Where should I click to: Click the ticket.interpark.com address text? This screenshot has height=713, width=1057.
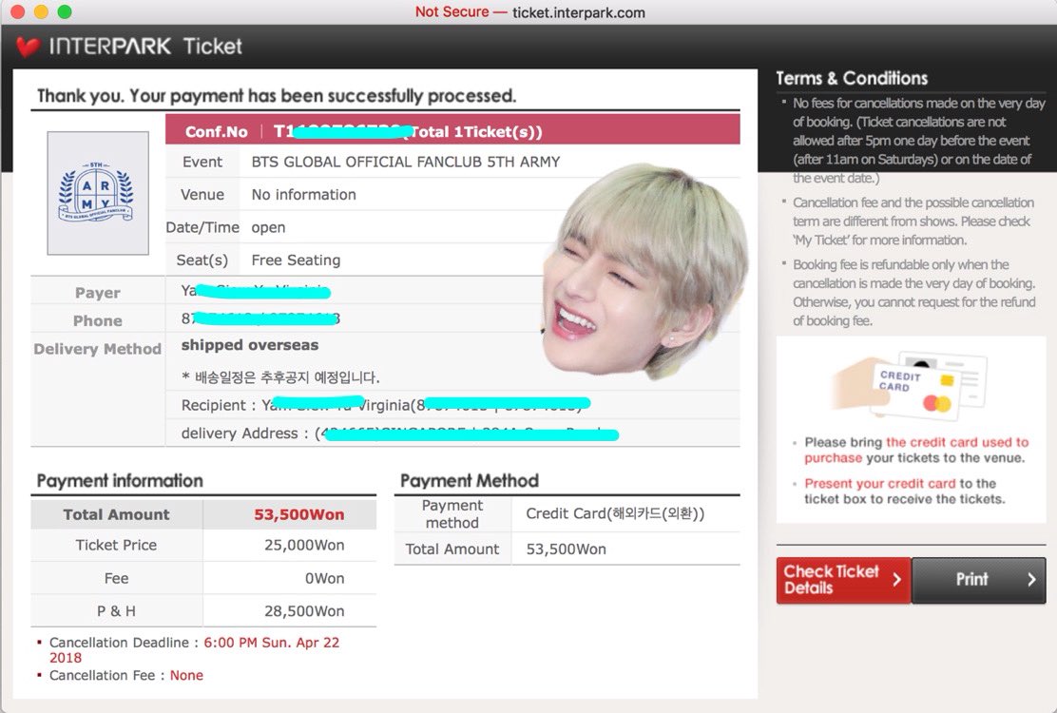click(578, 12)
